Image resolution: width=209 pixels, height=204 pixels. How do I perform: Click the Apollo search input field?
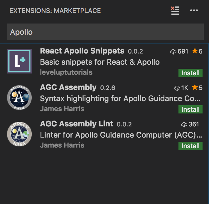click(105, 32)
